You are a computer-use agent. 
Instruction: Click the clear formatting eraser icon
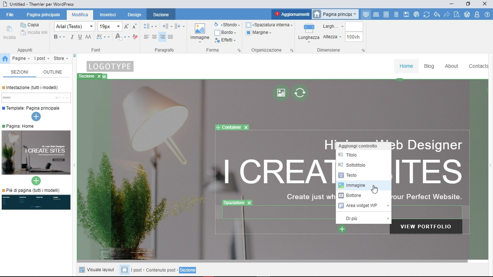[x=135, y=37]
